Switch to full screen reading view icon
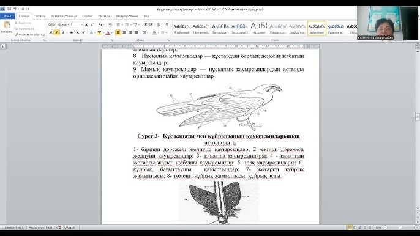Image resolution: width=420 pixels, height=236 pixels. point(355,227)
